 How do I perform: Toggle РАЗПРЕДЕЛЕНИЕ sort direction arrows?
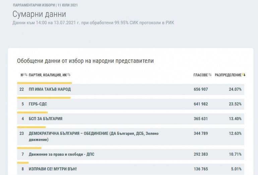244,75
